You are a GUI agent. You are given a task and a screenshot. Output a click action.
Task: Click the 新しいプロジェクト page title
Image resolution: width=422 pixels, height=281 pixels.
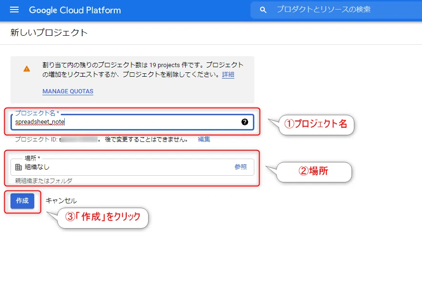pos(49,32)
